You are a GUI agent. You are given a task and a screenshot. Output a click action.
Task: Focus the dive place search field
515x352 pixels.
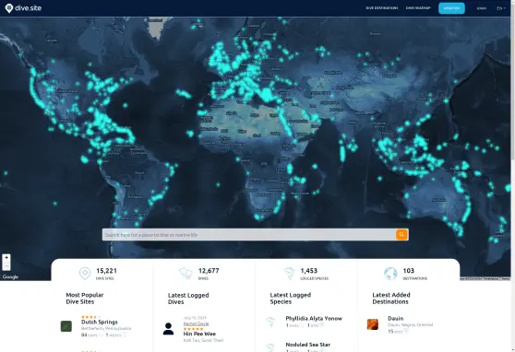coord(248,235)
